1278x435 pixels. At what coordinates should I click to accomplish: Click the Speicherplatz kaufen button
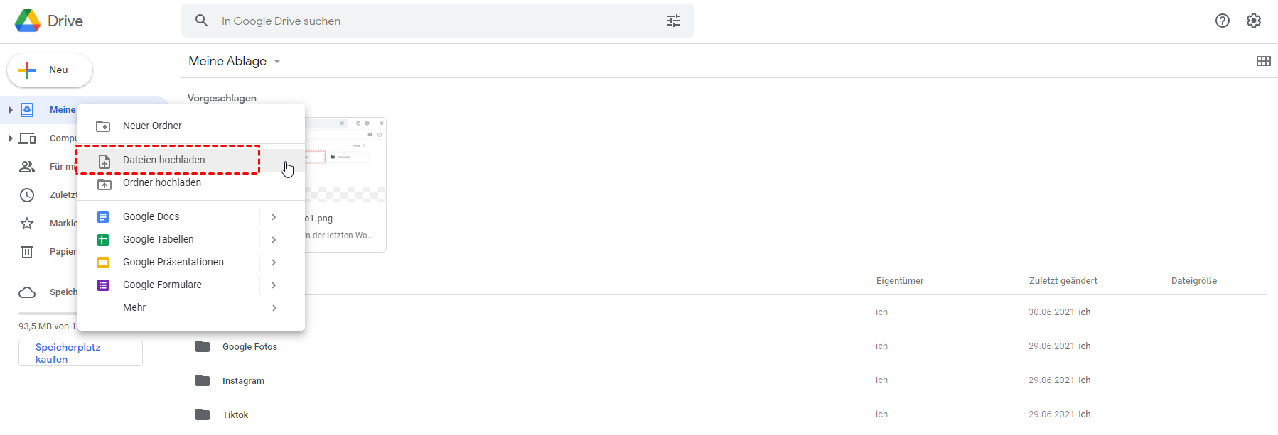click(80, 353)
